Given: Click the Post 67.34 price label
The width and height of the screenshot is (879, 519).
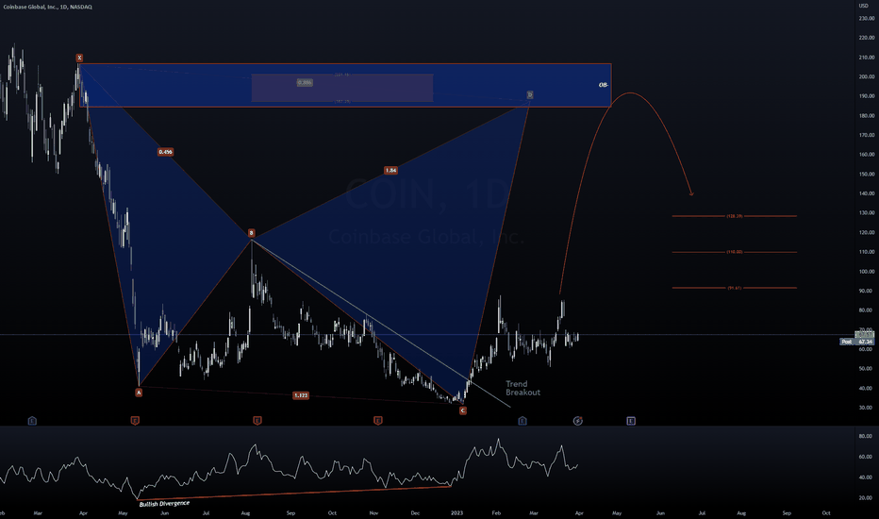Looking at the screenshot, I should click(856, 342).
